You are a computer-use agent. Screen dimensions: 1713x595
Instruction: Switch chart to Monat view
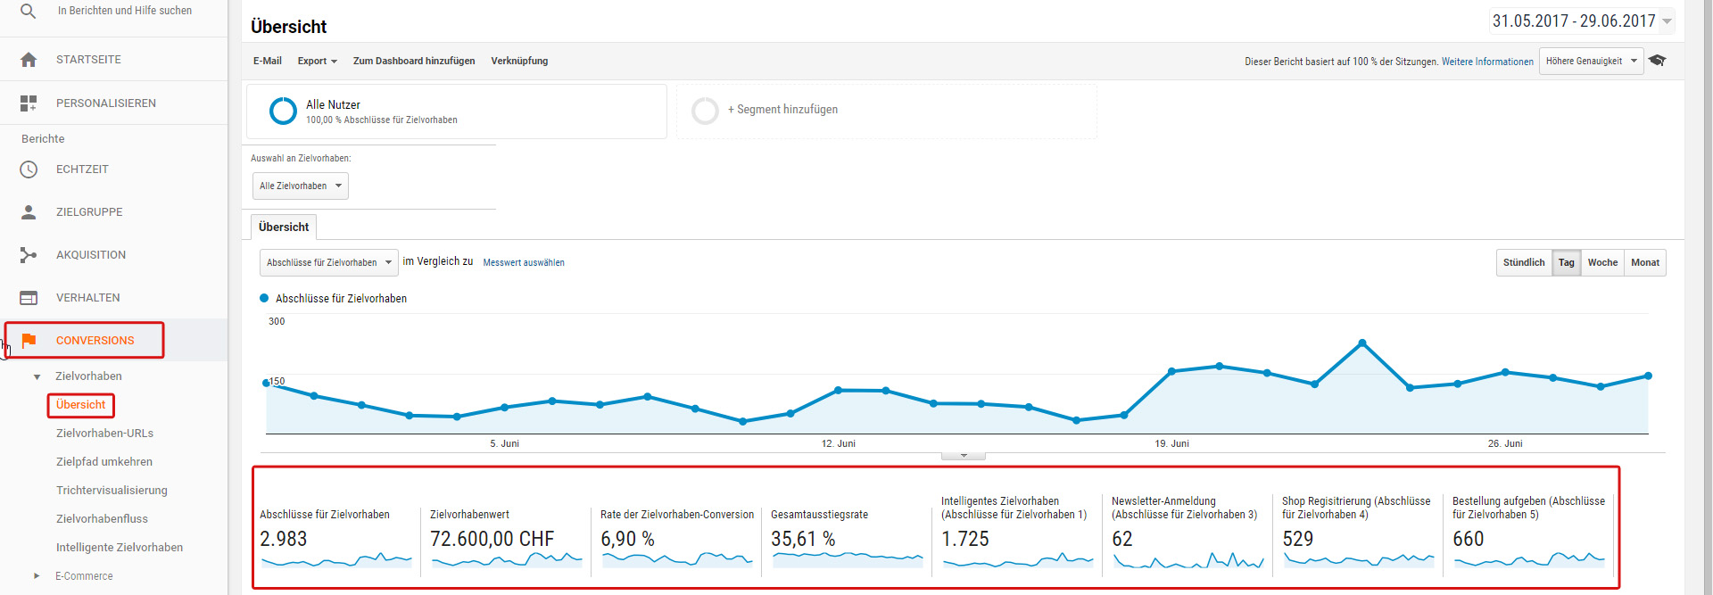tap(1645, 262)
